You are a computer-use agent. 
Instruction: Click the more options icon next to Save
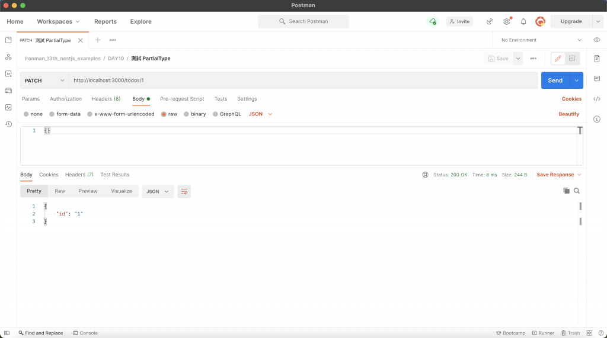click(x=533, y=59)
